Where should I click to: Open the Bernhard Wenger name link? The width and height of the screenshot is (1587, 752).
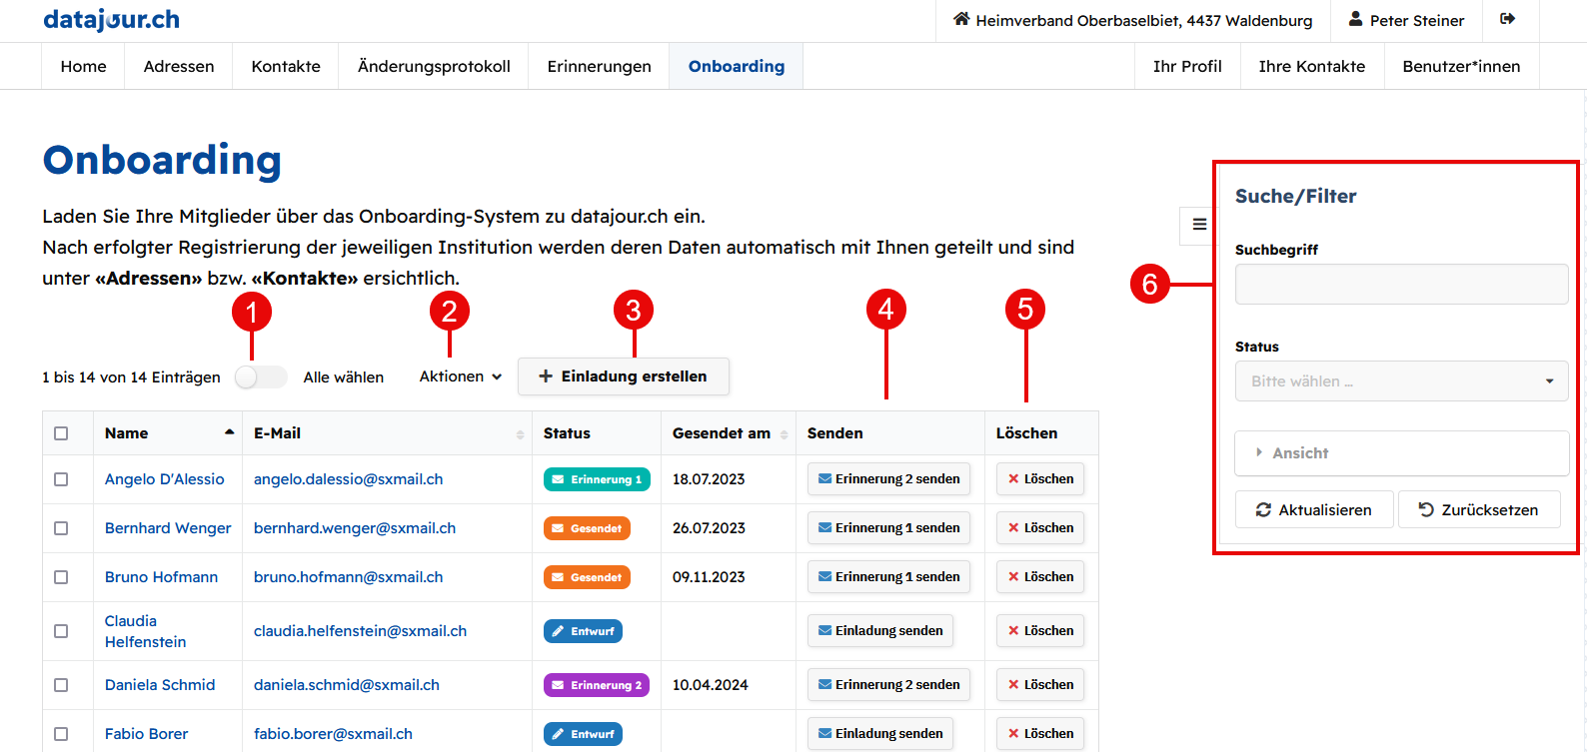168,528
